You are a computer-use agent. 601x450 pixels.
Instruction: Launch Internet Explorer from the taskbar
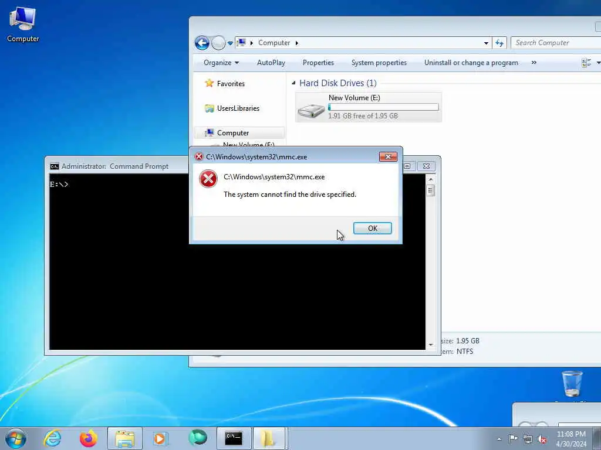[52, 438]
